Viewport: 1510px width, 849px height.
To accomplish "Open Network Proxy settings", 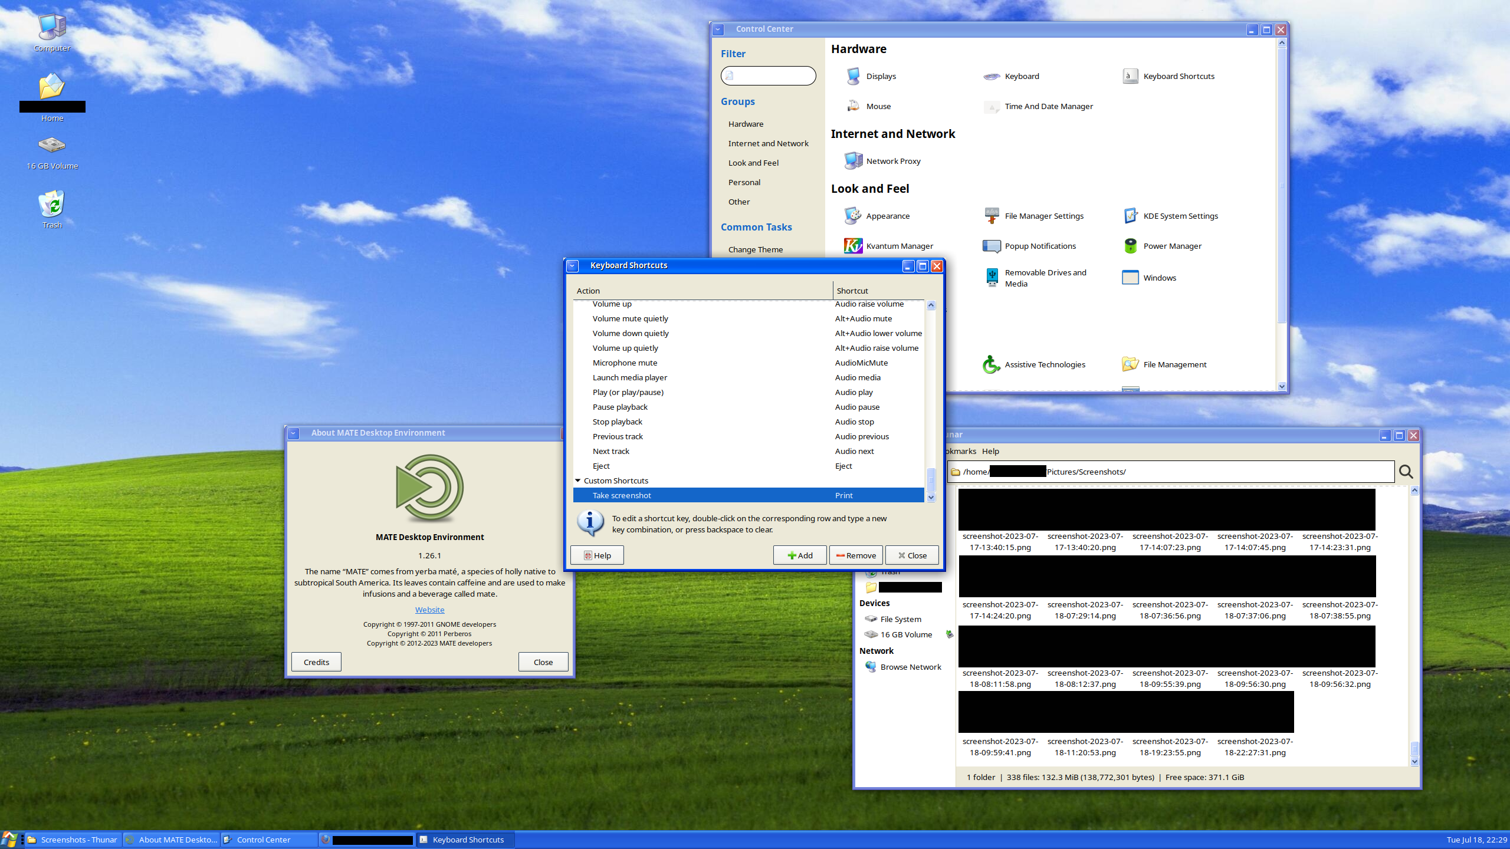I will tap(883, 161).
